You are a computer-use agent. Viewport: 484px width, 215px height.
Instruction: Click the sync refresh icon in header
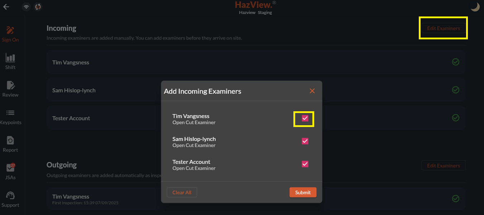point(38,6)
